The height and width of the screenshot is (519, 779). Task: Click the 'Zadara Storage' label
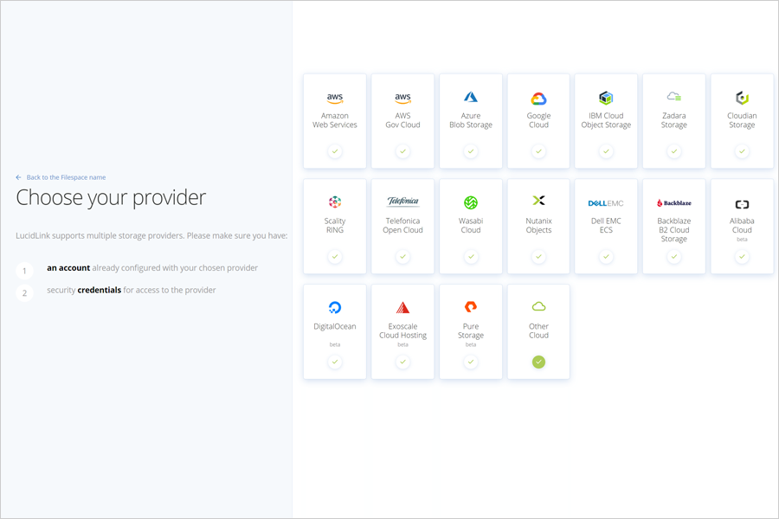674,120
